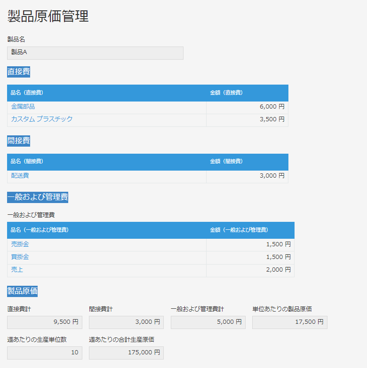Open the 売上 link
Image resolution: width=367 pixels, height=368 pixels.
click(x=17, y=269)
